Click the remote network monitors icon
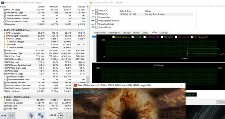Viewport: 225px width, 119px height. 41,116
